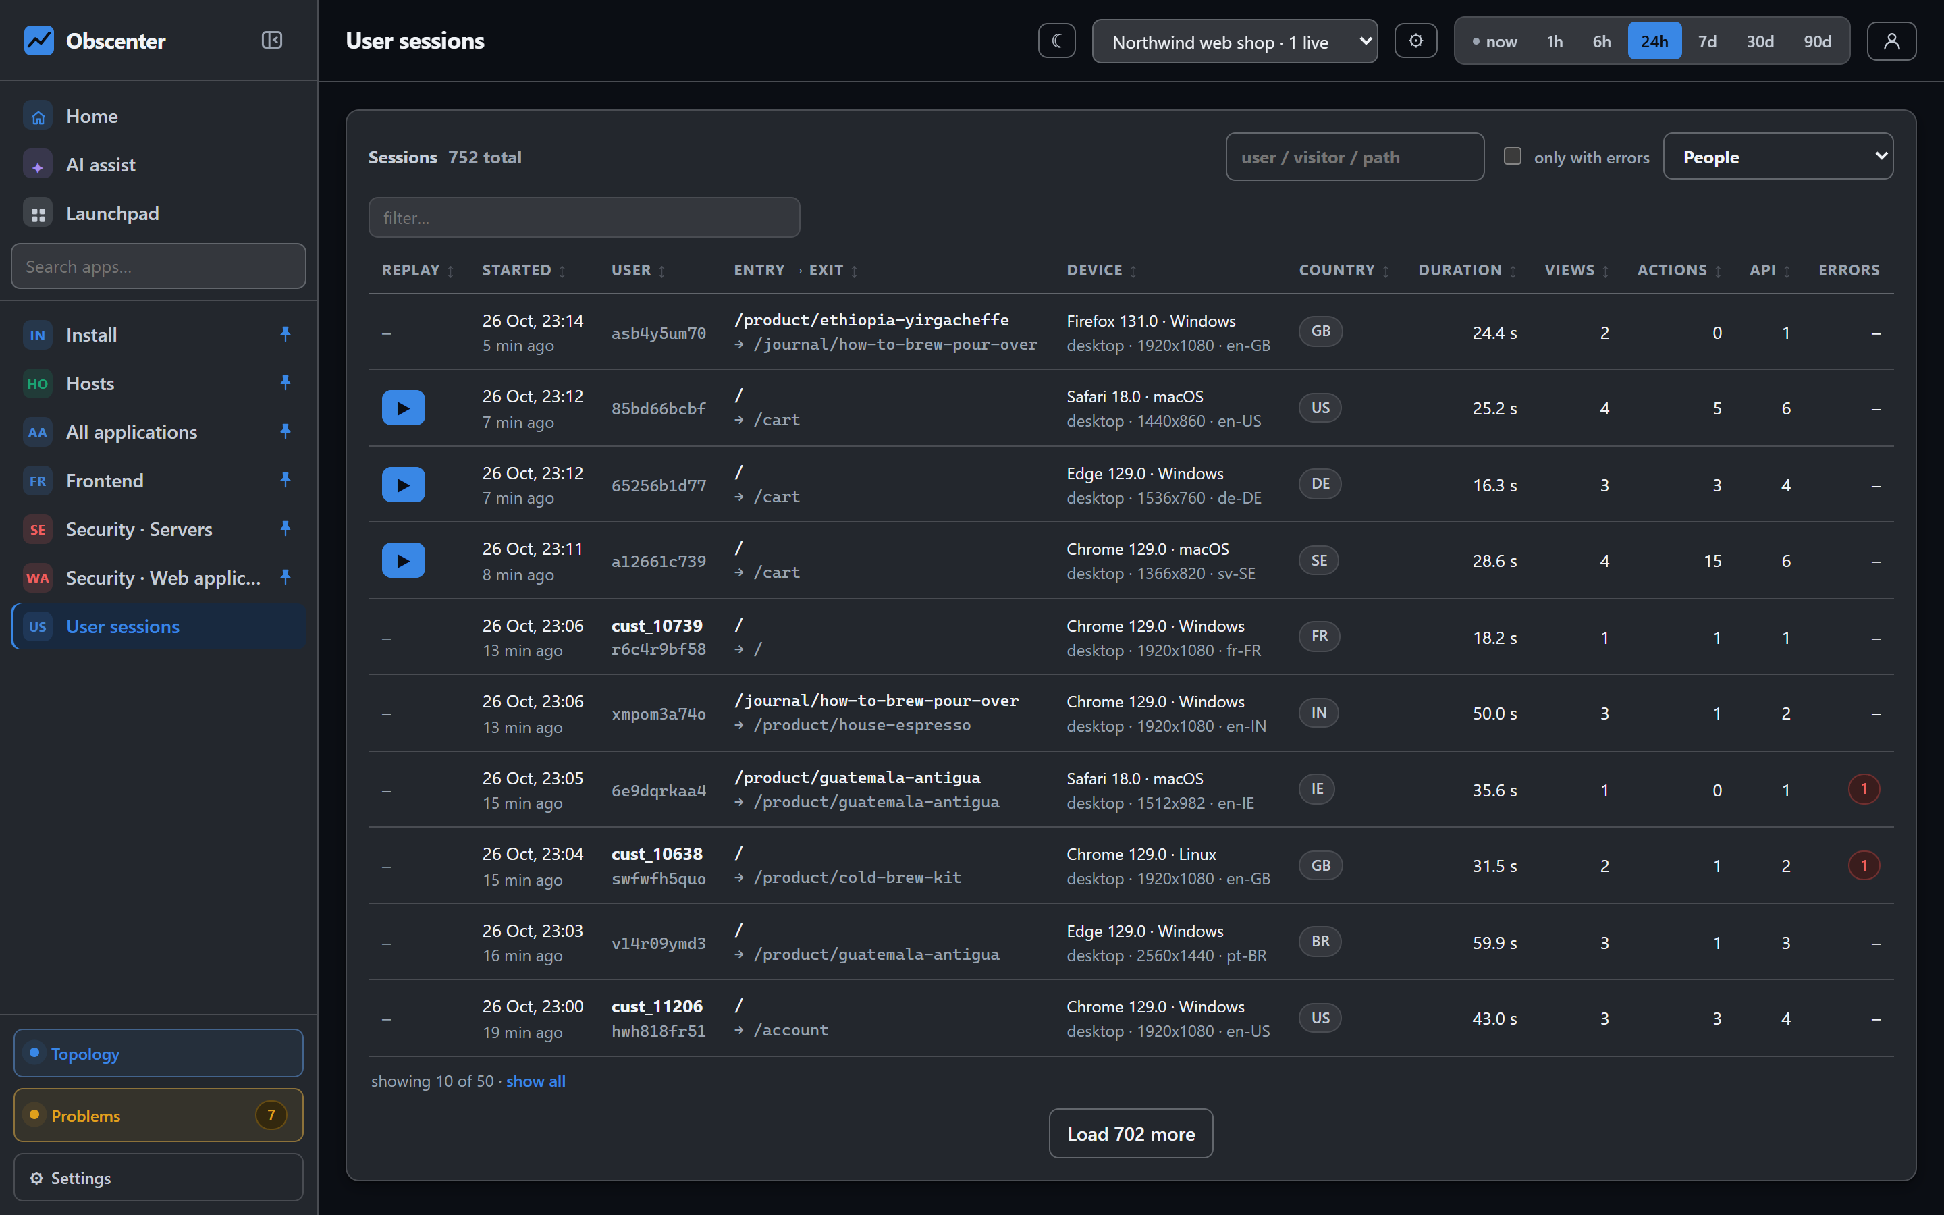The width and height of the screenshot is (1944, 1215).
Task: Open settings gear next to app selector
Action: (1415, 41)
